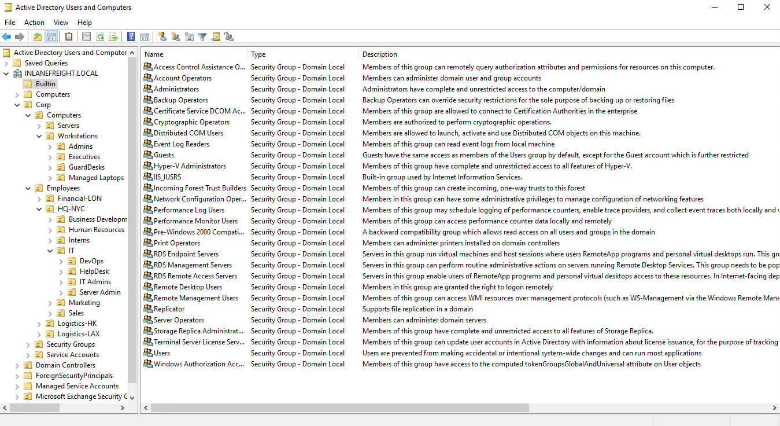
Task: Select the Service Accounts tree item
Action: [72, 355]
